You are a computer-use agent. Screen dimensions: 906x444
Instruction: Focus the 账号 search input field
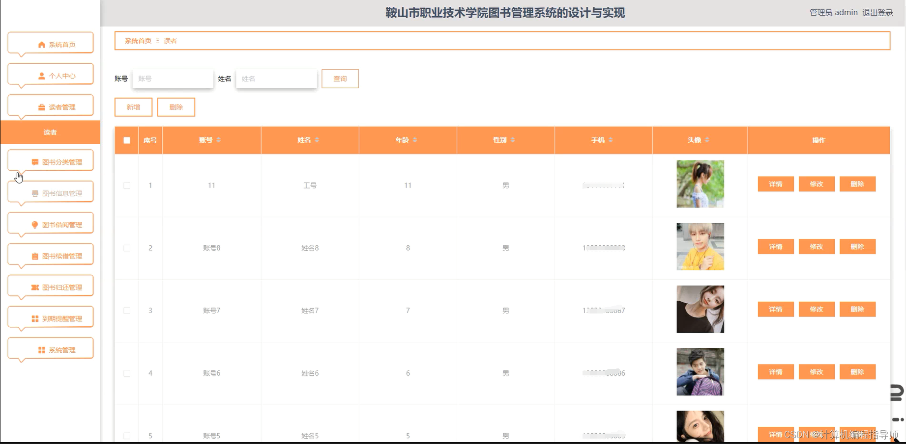point(173,78)
